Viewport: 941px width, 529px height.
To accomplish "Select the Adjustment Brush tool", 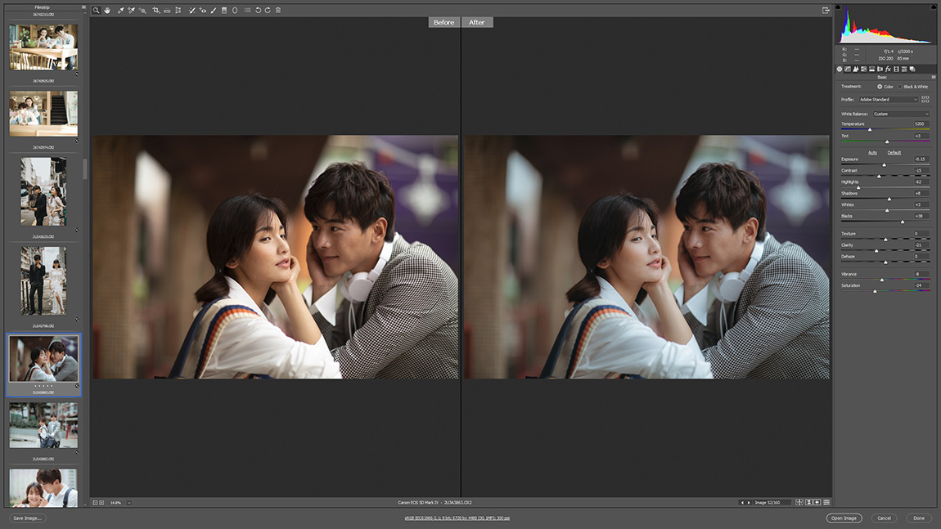I will click(x=213, y=10).
